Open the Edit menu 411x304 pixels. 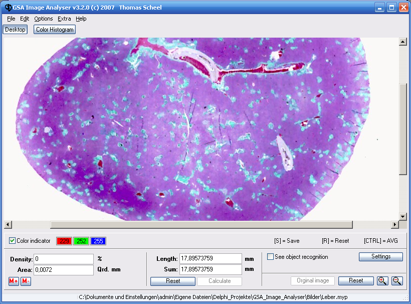(x=25, y=19)
